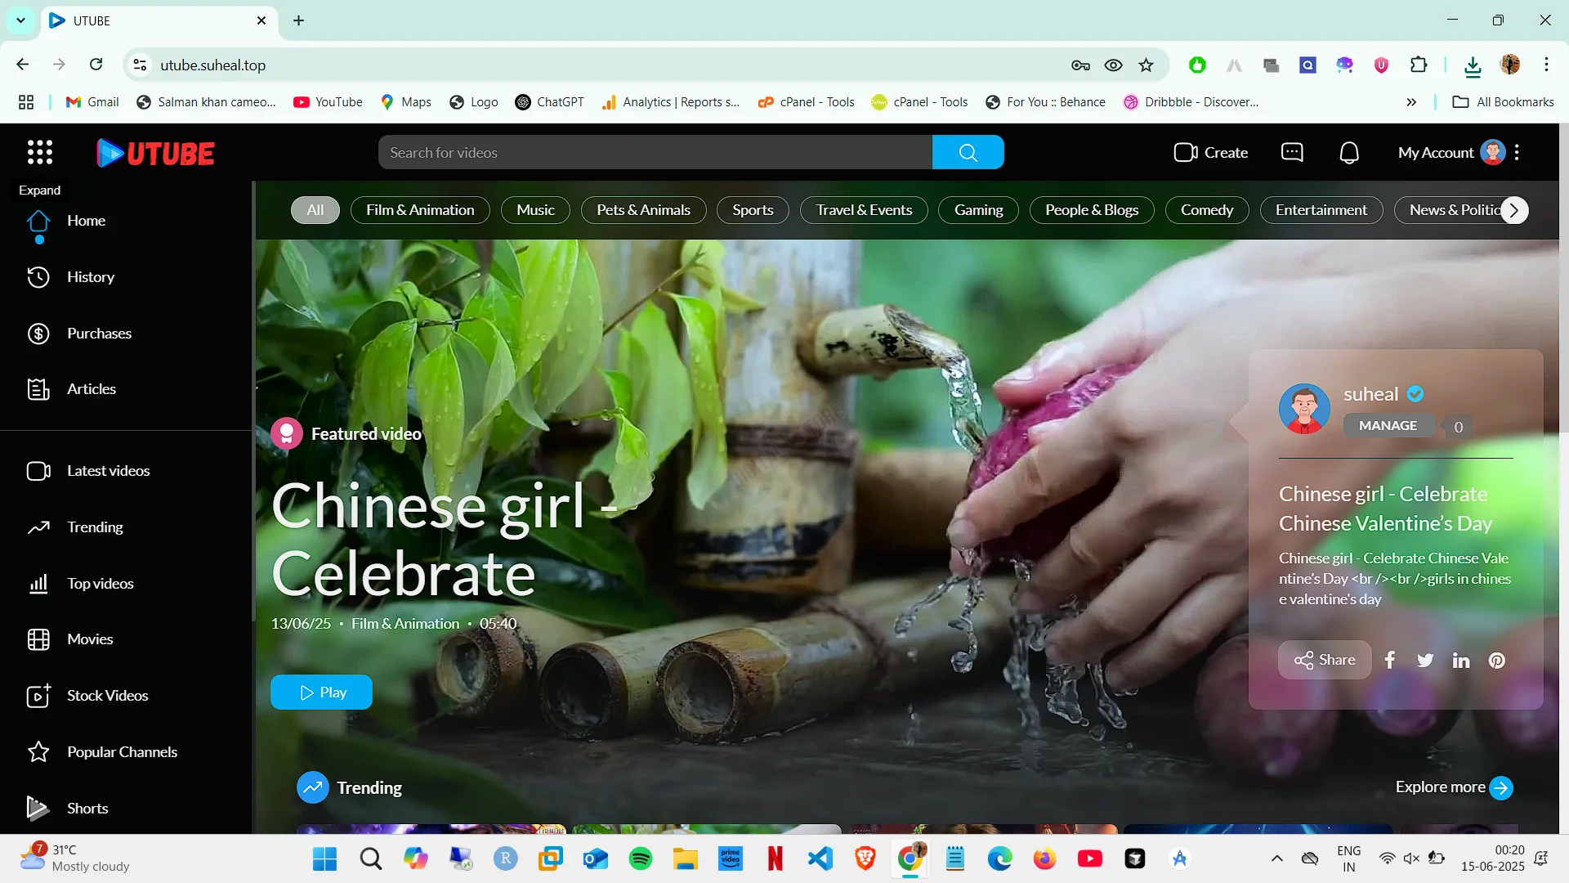
Task: Open the notifications bell
Action: click(1349, 152)
